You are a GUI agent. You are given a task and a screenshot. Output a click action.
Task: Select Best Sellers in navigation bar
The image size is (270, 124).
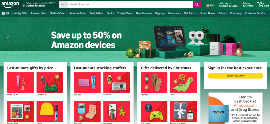pyautogui.click(x=97, y=13)
